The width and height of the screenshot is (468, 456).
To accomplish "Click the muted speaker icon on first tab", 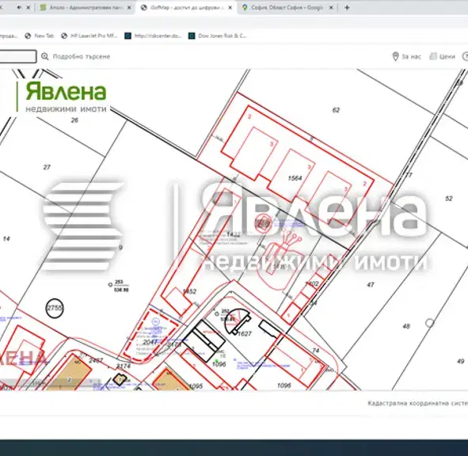I will click(x=19, y=8).
